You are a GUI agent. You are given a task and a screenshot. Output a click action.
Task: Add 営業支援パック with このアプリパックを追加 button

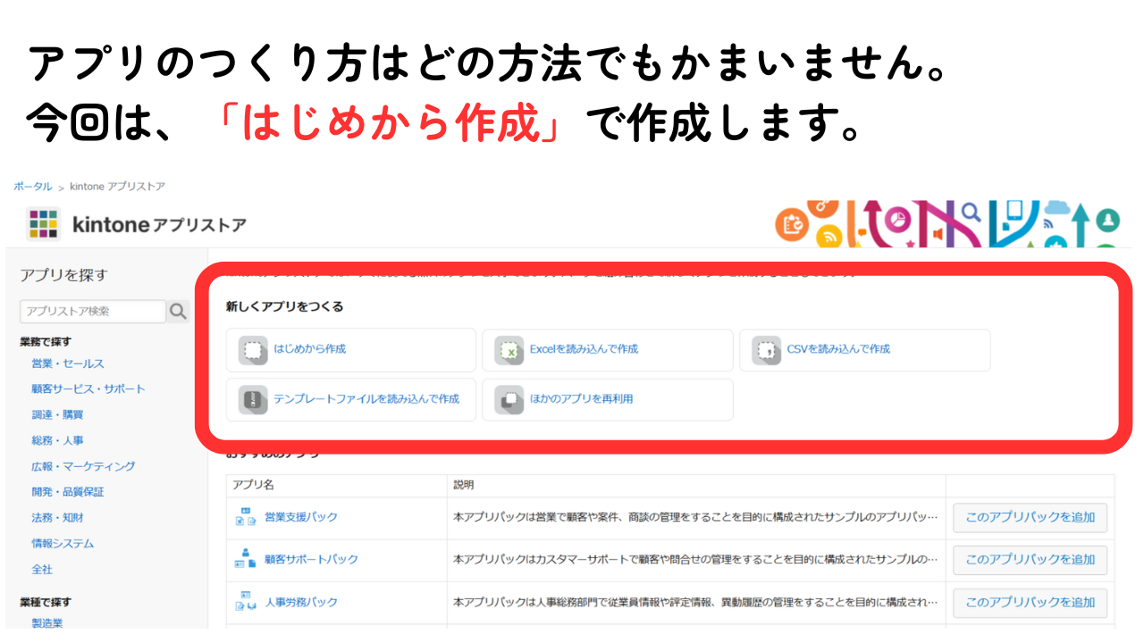point(1030,518)
